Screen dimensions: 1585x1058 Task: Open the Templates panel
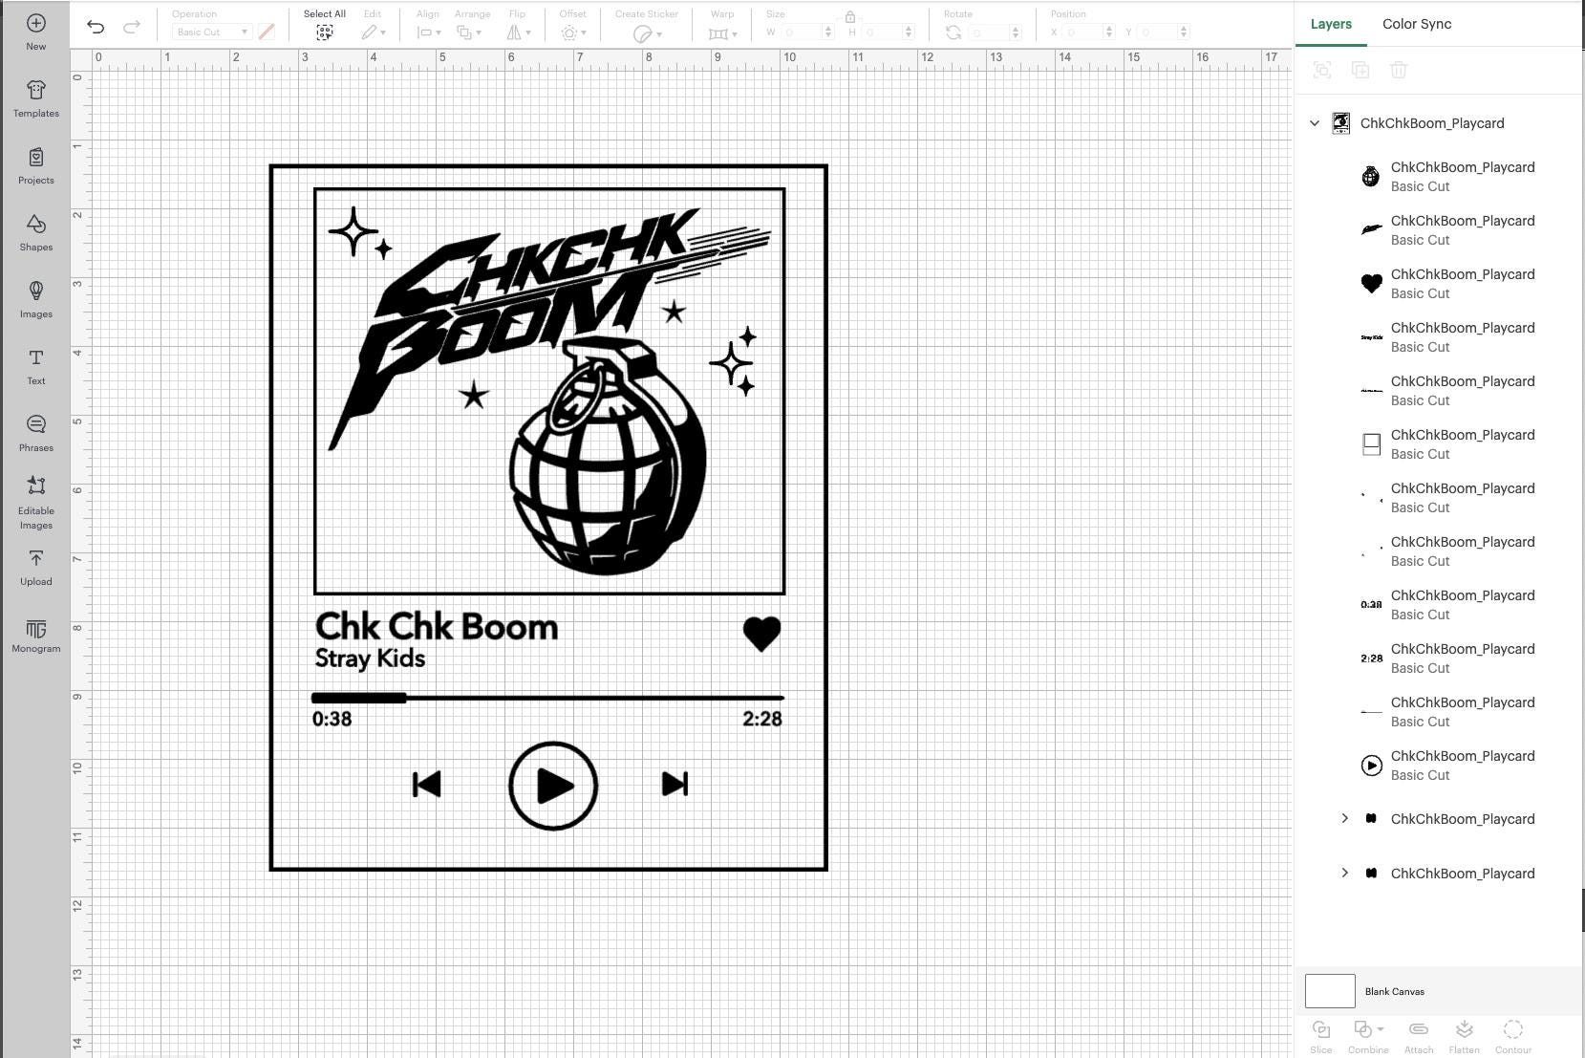pos(35,98)
